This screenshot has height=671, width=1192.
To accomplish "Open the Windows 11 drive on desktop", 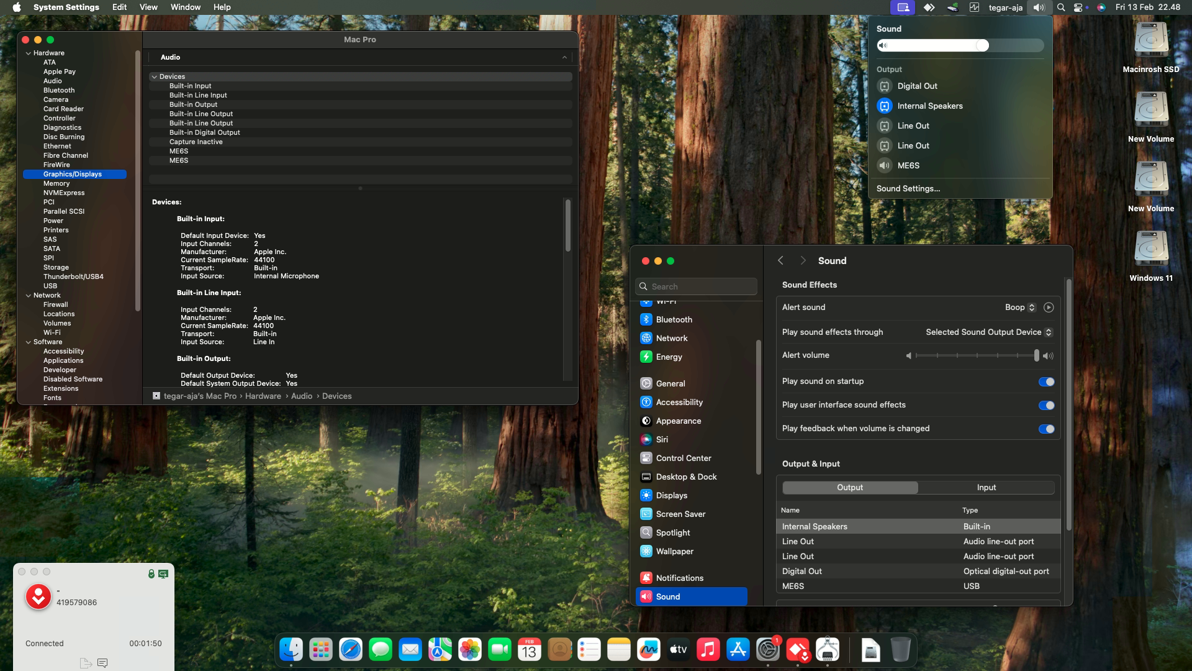I will pos(1151,256).
